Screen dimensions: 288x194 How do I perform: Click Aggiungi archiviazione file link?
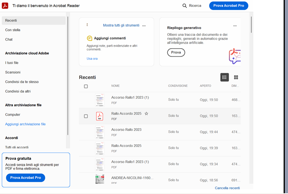[25, 124]
